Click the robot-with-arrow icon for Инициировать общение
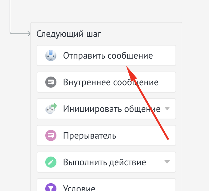 coord(51,109)
